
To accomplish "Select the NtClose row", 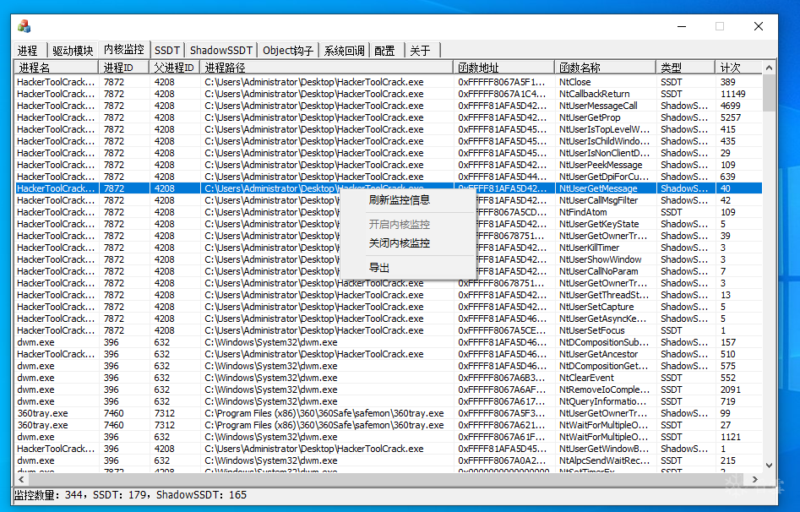I will tap(389, 82).
